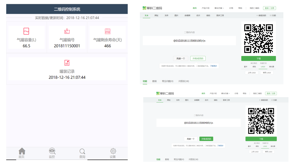Open the 颜色 style tab on the 000100 page
This screenshot has width=293, height=164.
254,67
